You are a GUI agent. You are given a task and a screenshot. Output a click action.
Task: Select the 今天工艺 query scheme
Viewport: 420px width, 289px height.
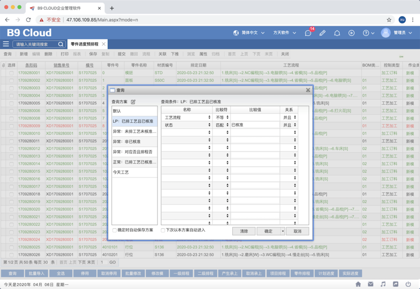(x=134, y=172)
